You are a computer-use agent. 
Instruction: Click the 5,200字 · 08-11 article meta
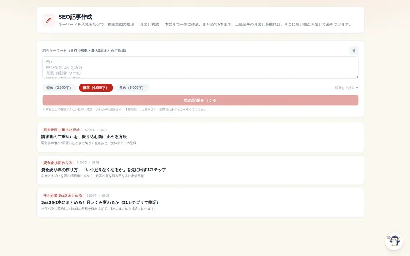[96, 130]
